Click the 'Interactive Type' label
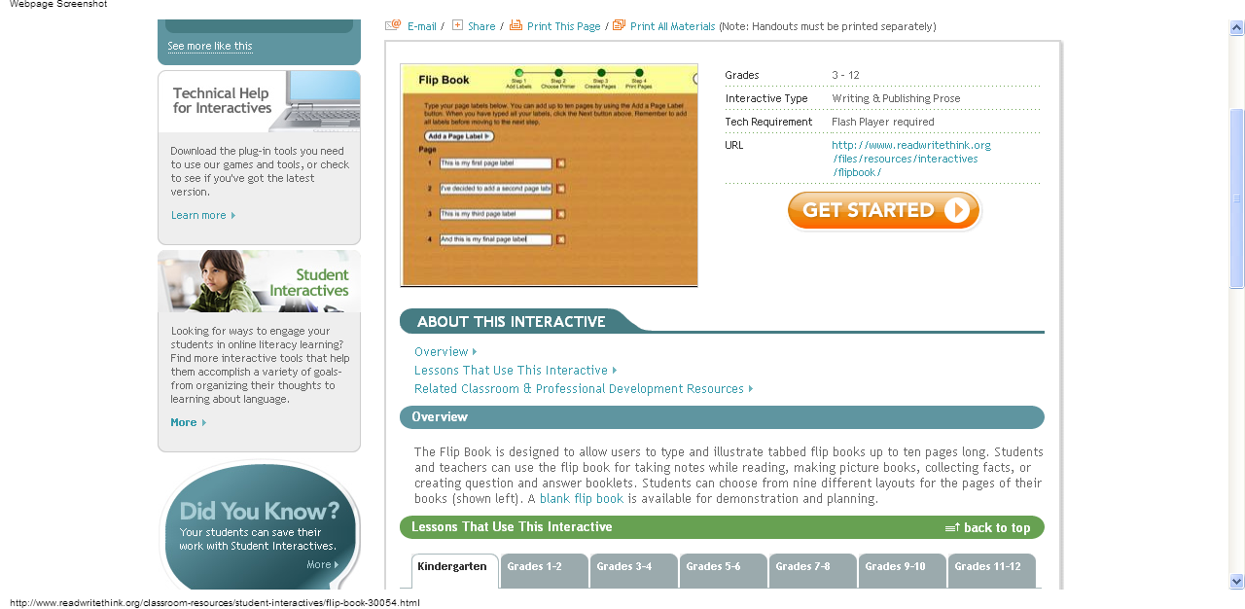Screen dimensions: 1245x609 766,98
